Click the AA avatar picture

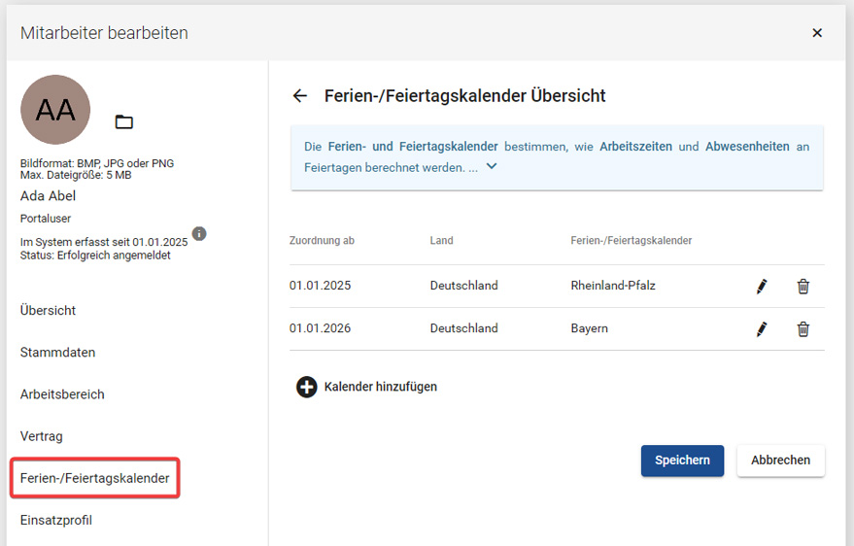click(55, 110)
